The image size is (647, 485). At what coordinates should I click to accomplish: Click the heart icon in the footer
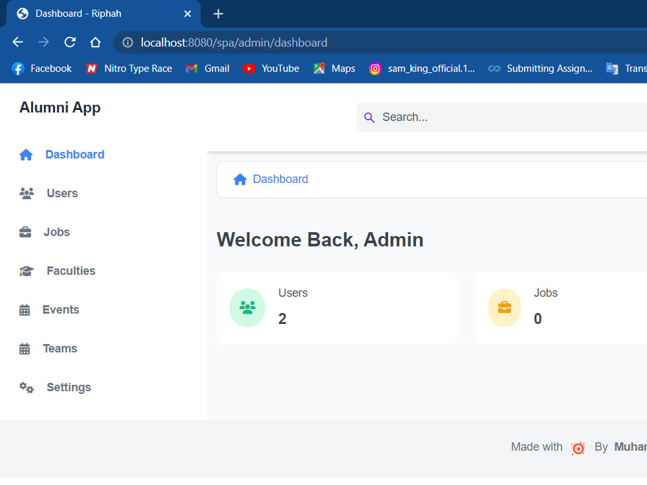pyautogui.click(x=578, y=447)
